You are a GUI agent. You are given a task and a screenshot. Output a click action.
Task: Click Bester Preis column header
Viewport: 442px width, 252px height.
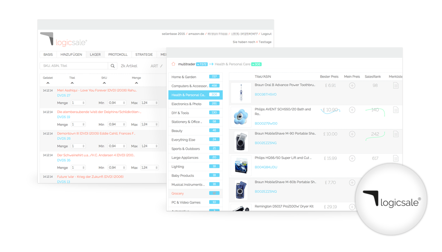329,77
